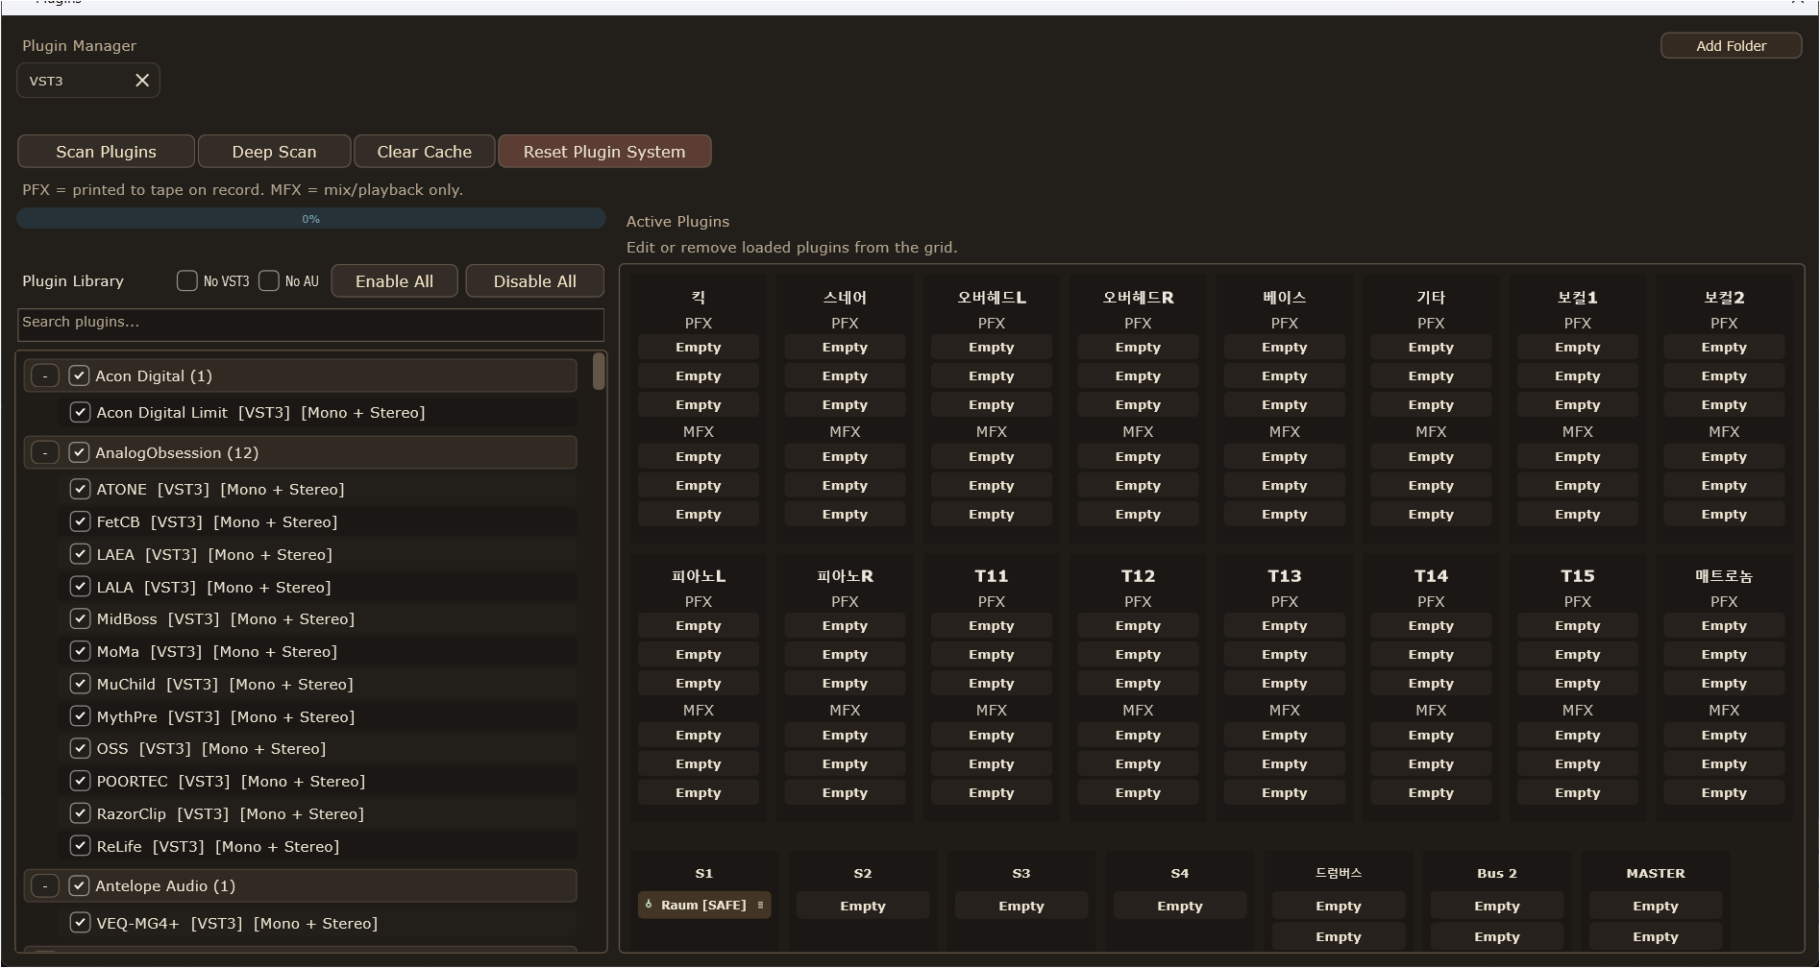Toggle the ReLife plugin checkbox
Image resolution: width=1820 pixels, height=968 pixels.
pyautogui.click(x=80, y=846)
